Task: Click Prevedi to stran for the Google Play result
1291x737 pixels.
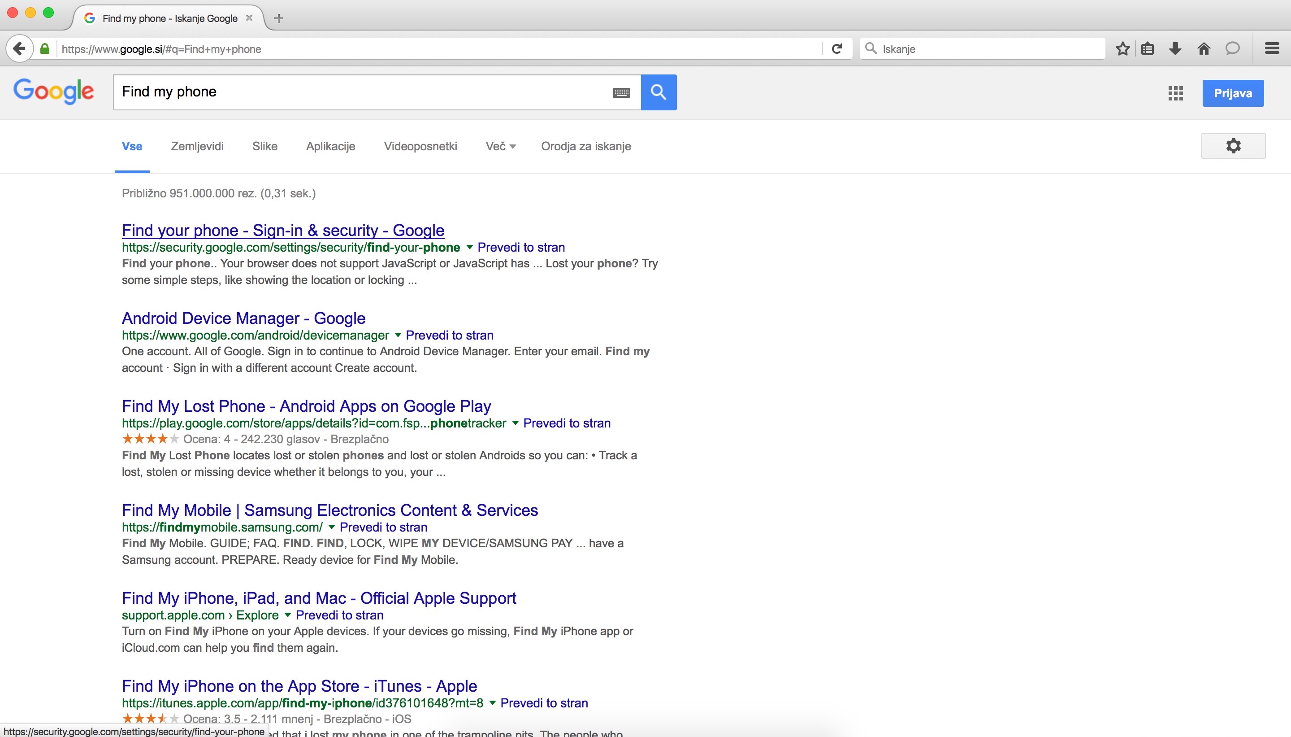Action: [567, 423]
